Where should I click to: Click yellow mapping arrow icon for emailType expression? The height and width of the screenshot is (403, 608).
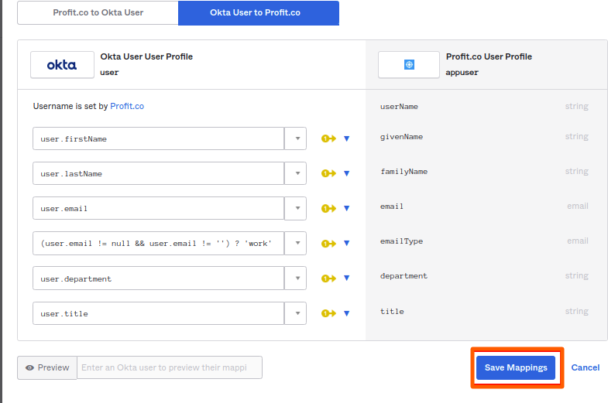[x=328, y=244]
